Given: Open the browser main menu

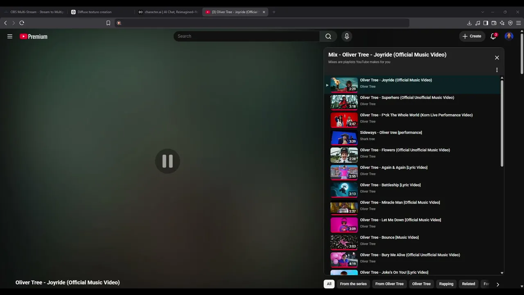Looking at the screenshot, I should 519,23.
